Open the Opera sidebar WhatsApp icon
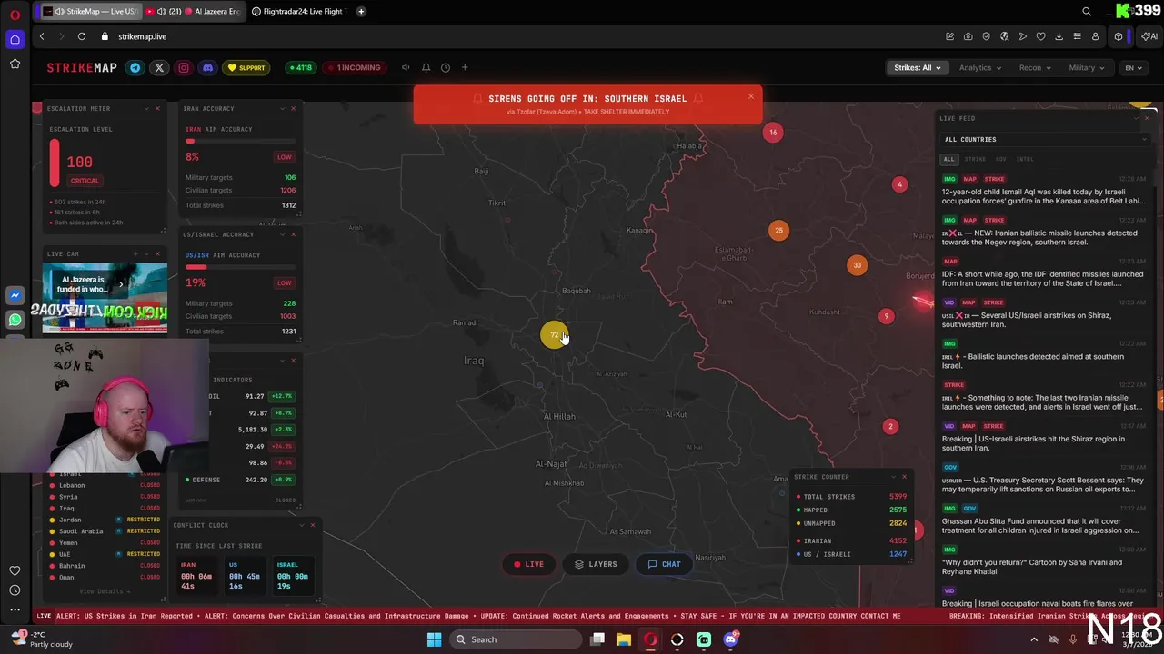Viewport: 1164px width, 654px height. pyautogui.click(x=15, y=320)
